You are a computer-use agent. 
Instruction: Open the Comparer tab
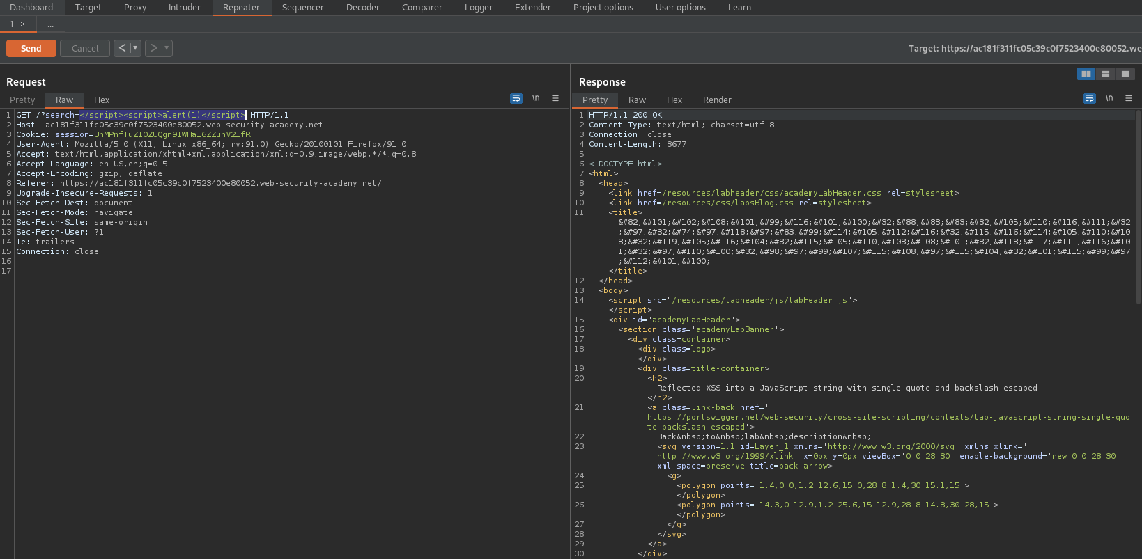click(x=422, y=8)
